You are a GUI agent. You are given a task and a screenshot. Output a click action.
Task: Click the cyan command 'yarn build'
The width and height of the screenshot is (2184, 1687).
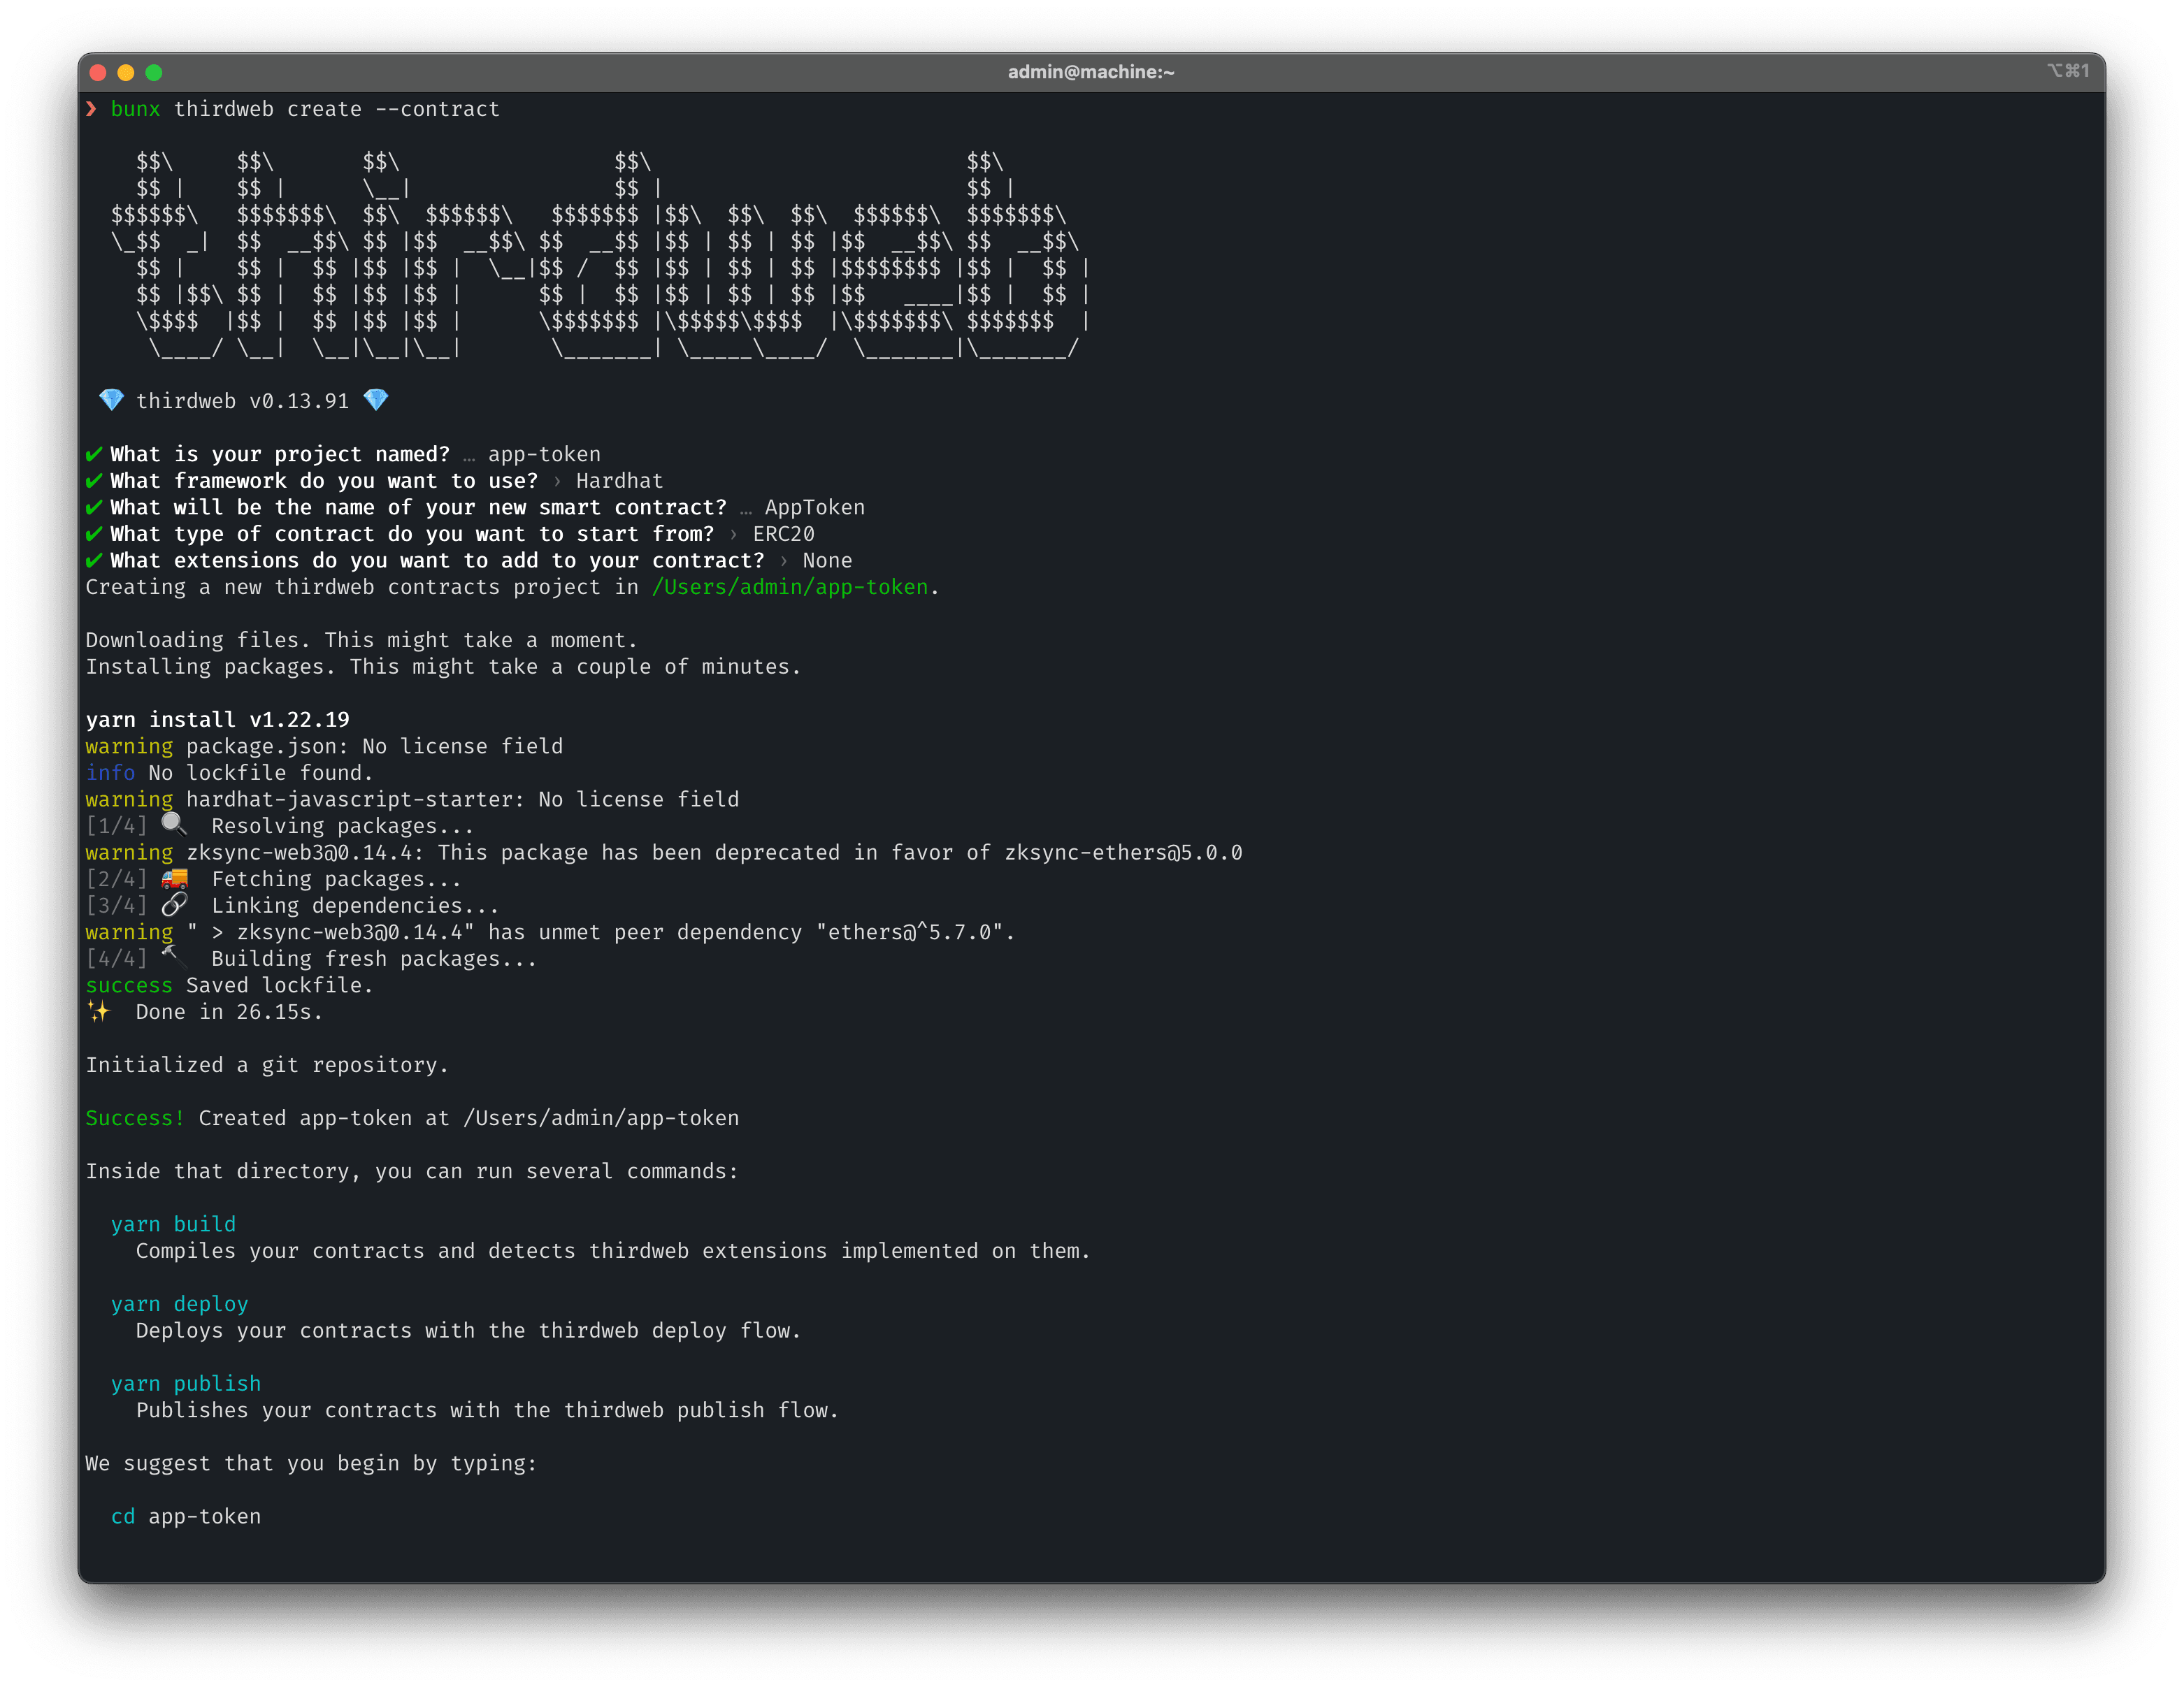coord(173,1224)
